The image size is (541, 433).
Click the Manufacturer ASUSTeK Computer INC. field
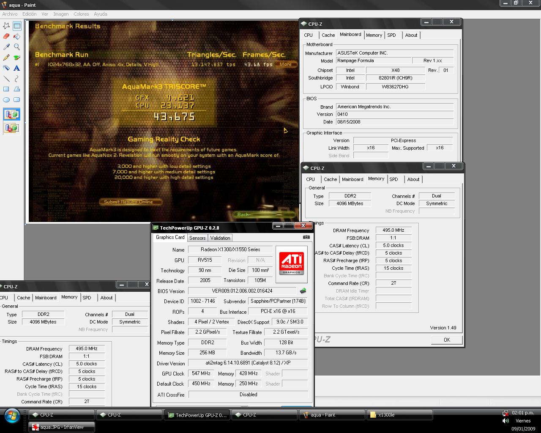[395, 53]
